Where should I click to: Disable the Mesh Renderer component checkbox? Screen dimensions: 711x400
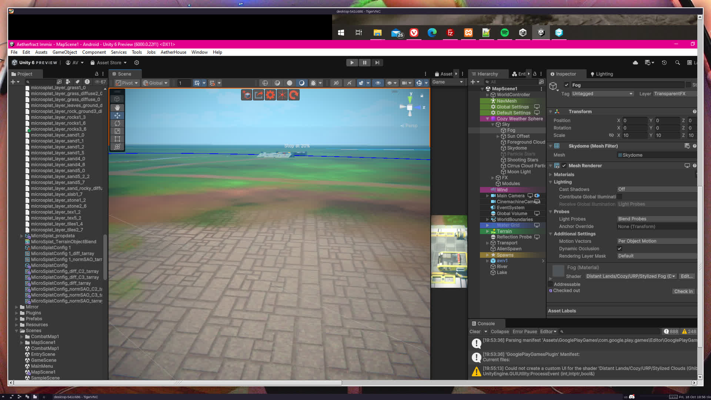(564, 166)
